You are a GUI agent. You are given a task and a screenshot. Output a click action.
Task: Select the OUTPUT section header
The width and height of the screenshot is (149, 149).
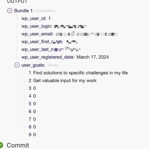pyautogui.click(x=17, y=1)
